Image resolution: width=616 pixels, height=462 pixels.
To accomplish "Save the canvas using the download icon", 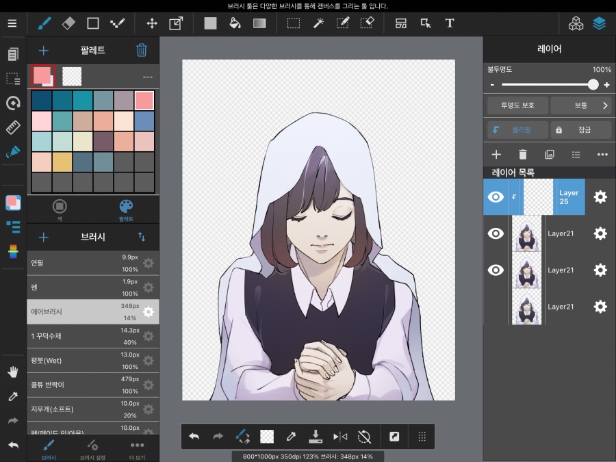I will (316, 436).
